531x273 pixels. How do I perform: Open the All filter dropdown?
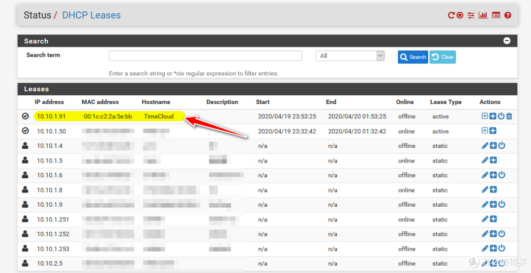[350, 56]
